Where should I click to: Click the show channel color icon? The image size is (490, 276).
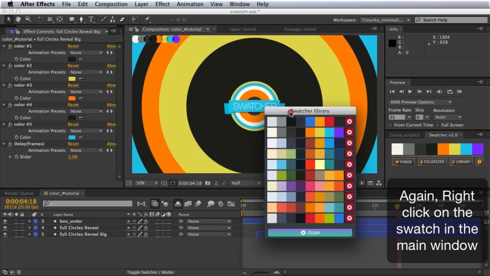[x=225, y=183]
